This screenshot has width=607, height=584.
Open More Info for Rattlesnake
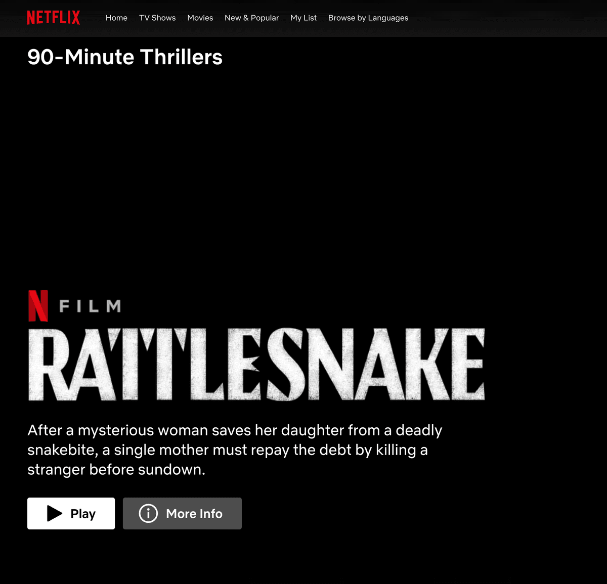[x=182, y=513]
